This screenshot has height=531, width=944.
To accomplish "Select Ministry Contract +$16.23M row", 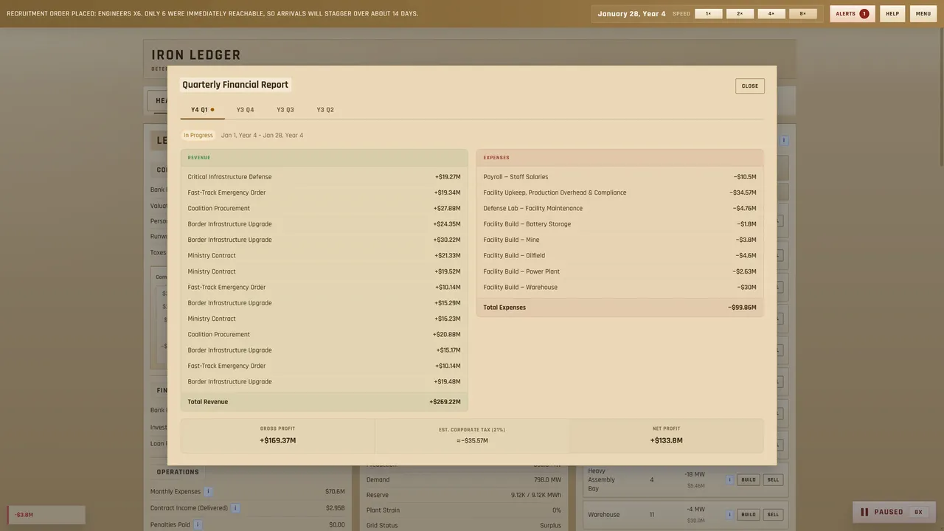I will click(324, 319).
